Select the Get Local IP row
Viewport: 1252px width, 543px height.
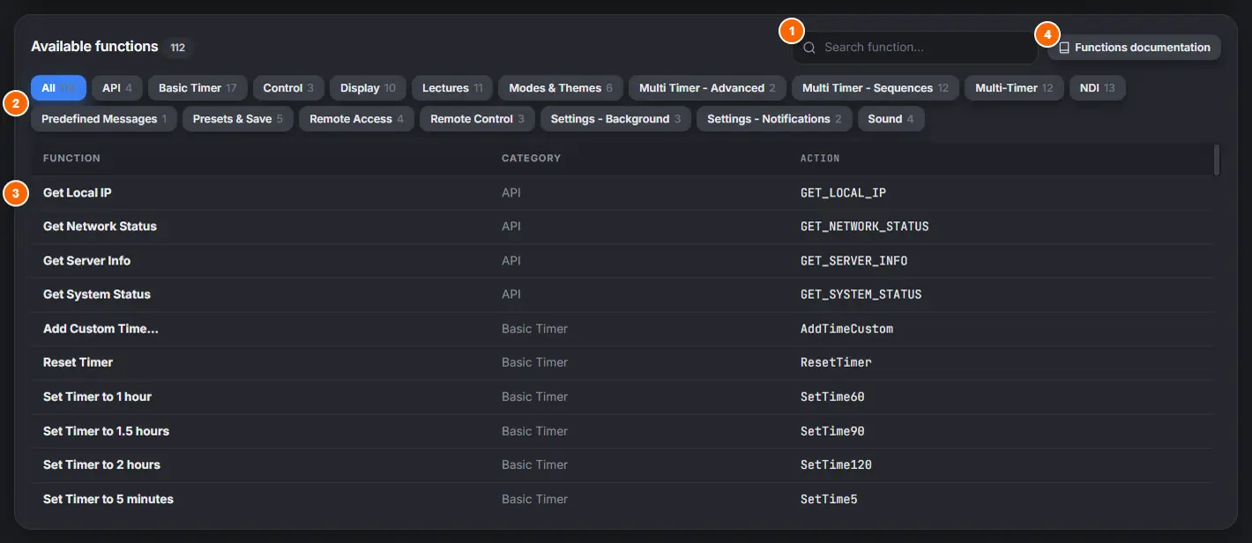622,193
